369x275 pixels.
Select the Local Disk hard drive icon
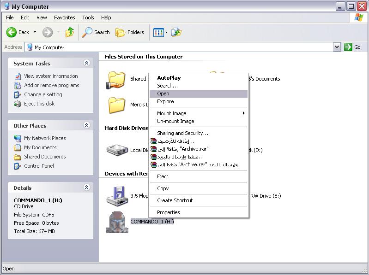click(x=117, y=150)
